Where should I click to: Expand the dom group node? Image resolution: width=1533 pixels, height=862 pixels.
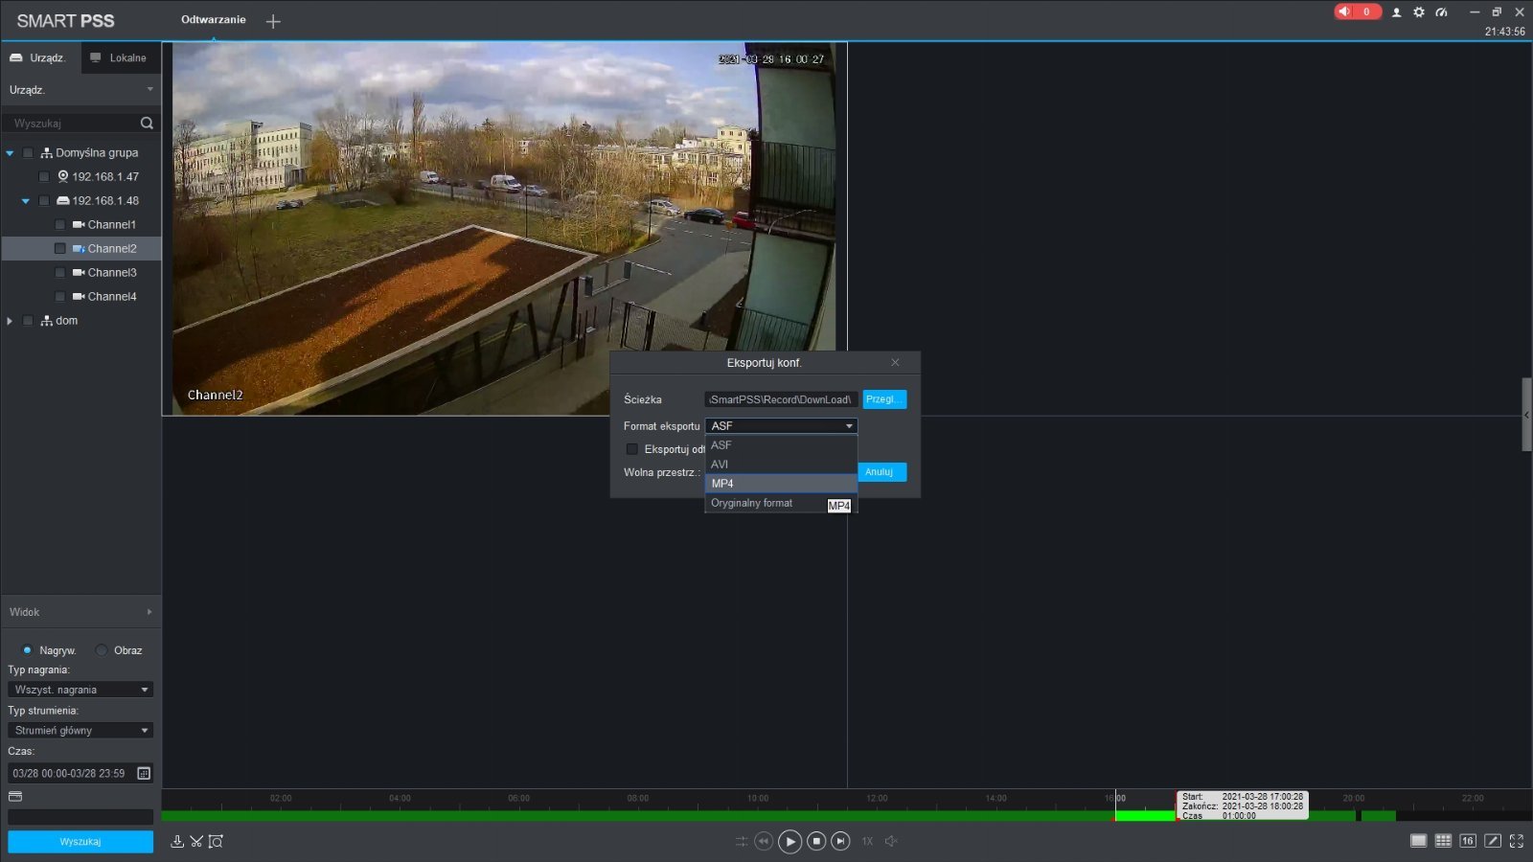[x=11, y=321]
